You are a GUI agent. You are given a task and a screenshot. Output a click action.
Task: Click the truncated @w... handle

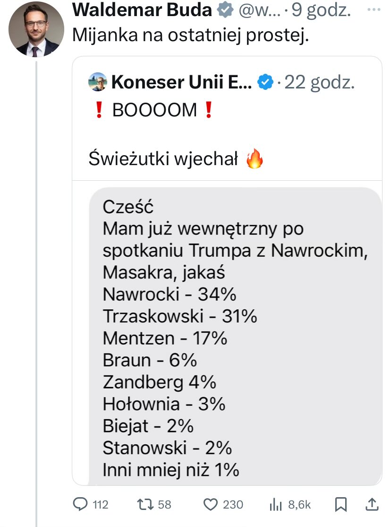click(259, 11)
